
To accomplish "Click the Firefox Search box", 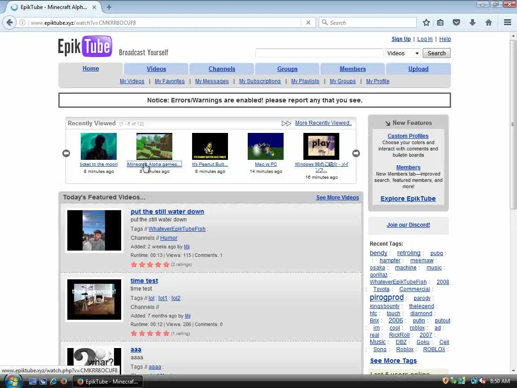I will tap(368, 22).
